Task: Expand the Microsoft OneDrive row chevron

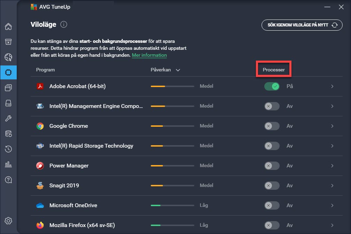Action: 332,205
